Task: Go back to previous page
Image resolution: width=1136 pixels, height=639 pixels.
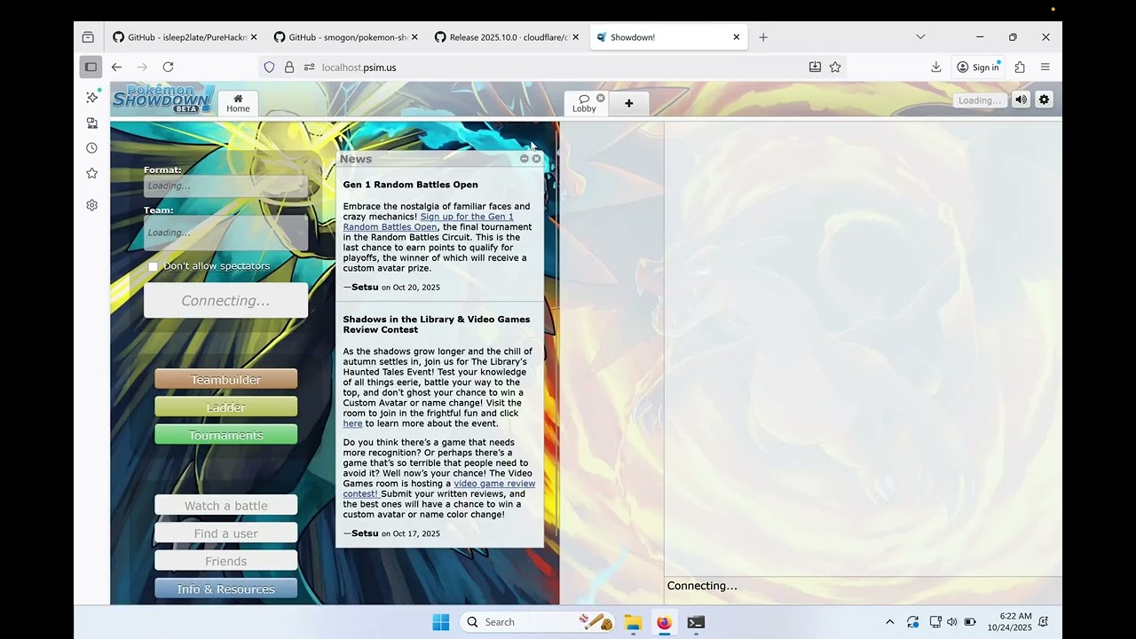Action: pyautogui.click(x=116, y=67)
